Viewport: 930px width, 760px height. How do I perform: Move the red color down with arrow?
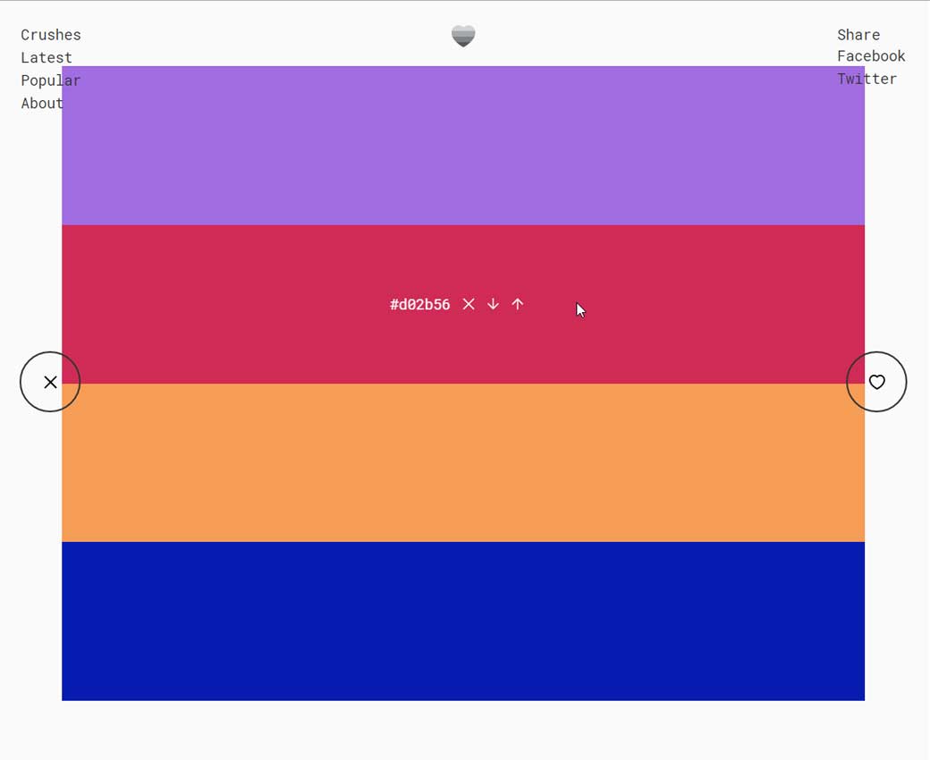pyautogui.click(x=493, y=305)
